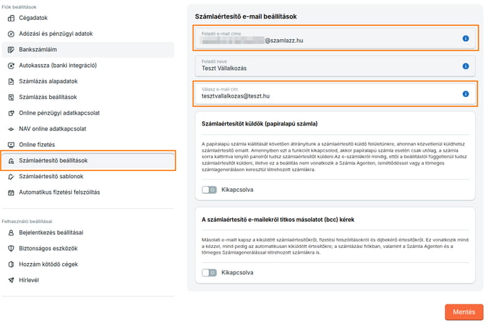Show info for Feladó e-mail címe field
The height and width of the screenshot is (325, 490).
click(x=466, y=38)
